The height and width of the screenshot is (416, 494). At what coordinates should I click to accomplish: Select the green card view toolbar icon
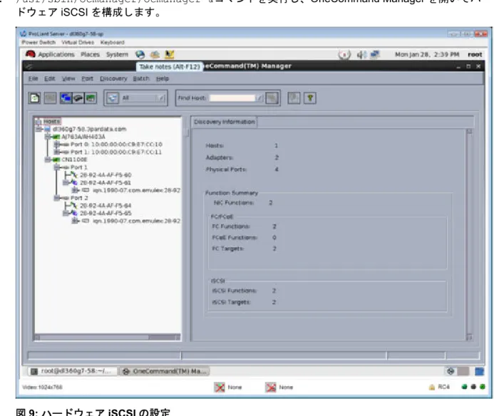click(91, 98)
